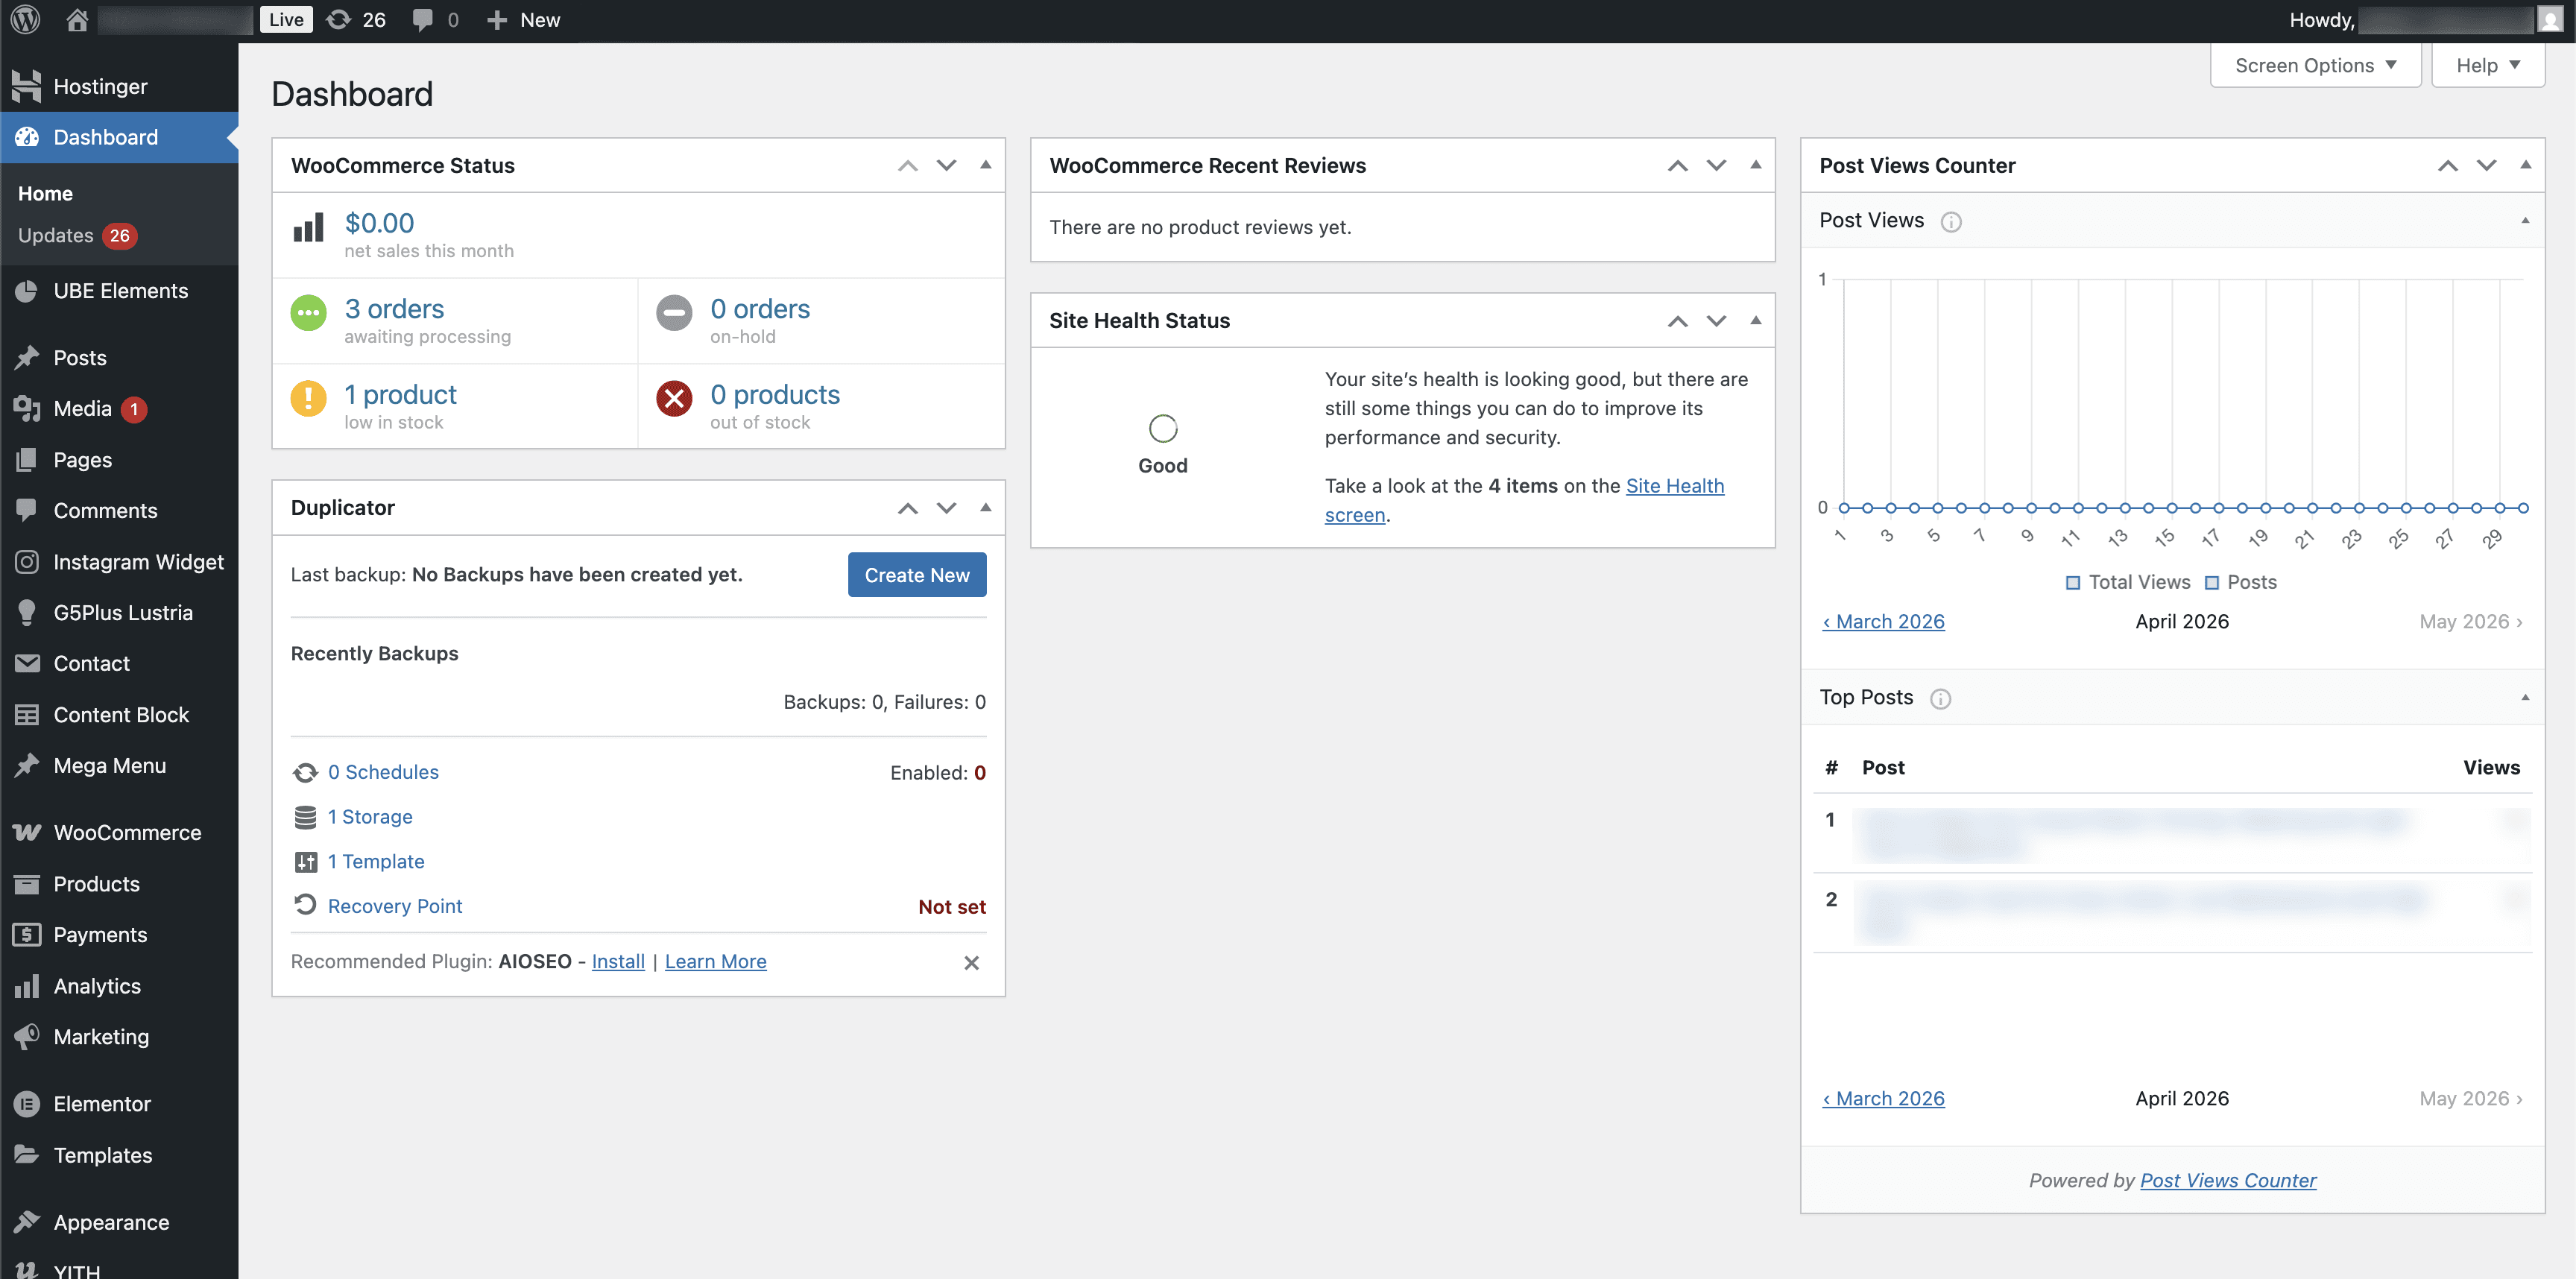Open Analytics from its sidebar icon
Image resolution: width=2576 pixels, height=1279 pixels.
[x=27, y=985]
